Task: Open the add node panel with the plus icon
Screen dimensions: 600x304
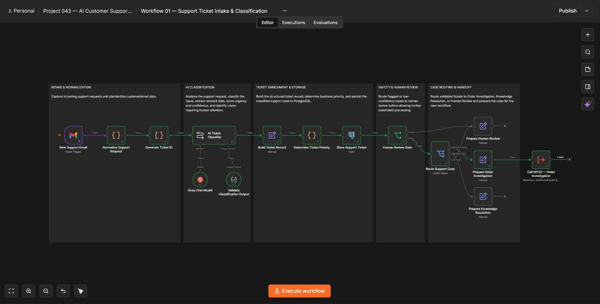Action: click(587, 35)
